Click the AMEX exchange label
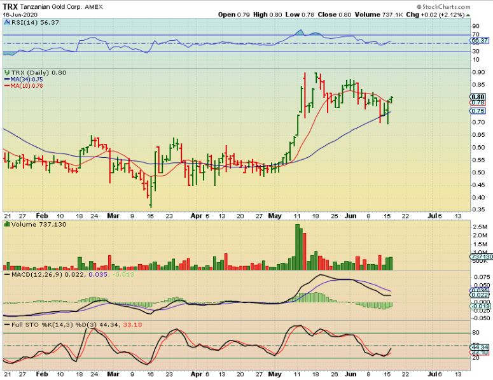The image size is (493, 380). click(94, 7)
